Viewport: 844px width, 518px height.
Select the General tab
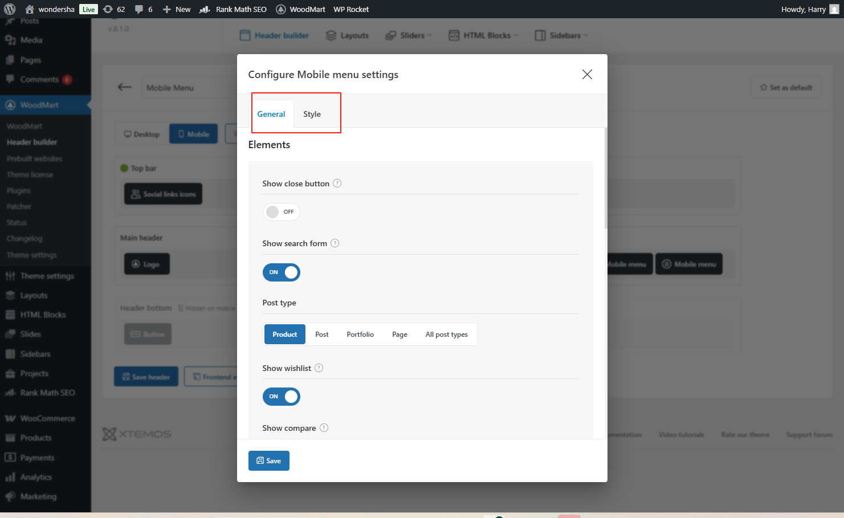point(271,114)
